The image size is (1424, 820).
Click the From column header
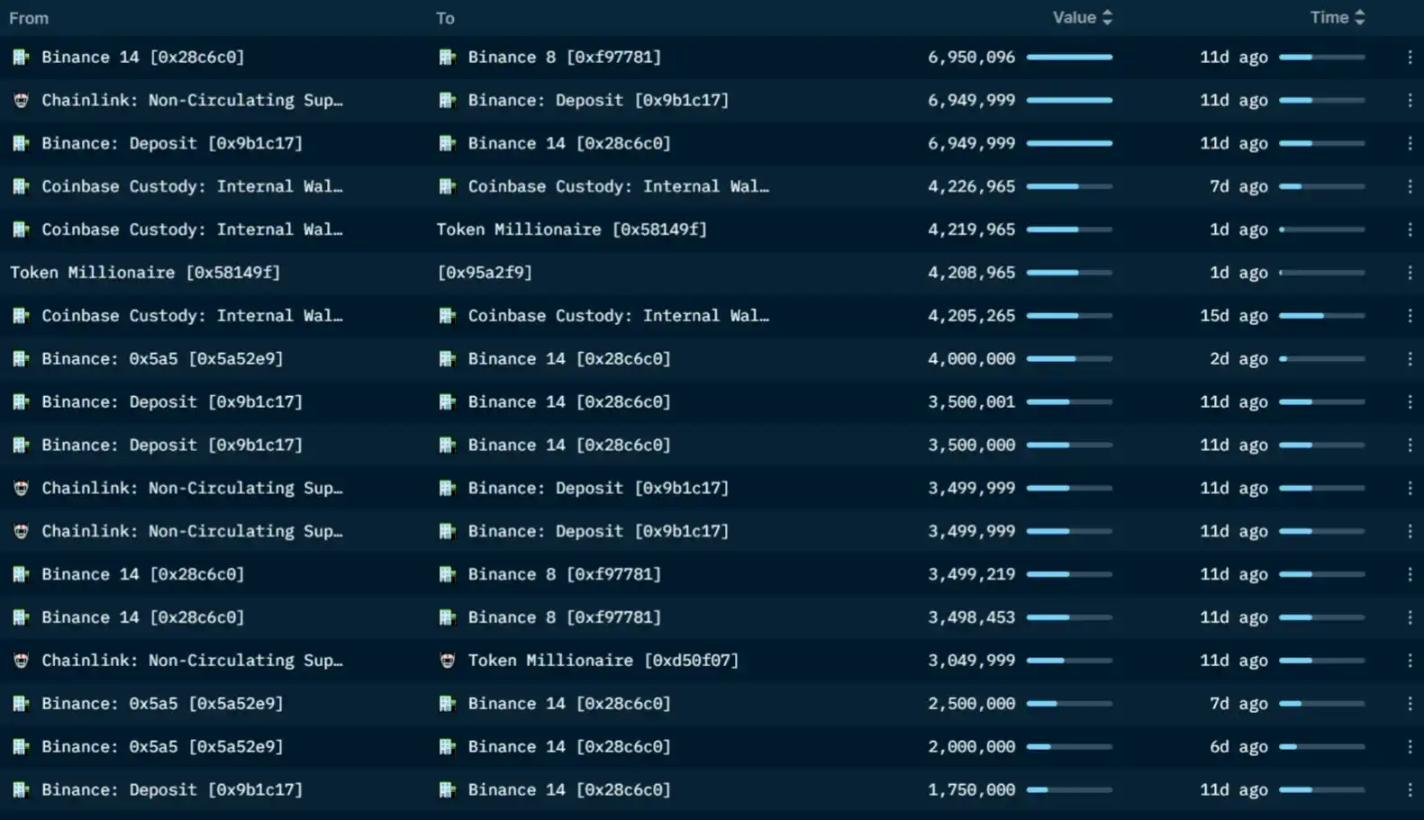(29, 18)
